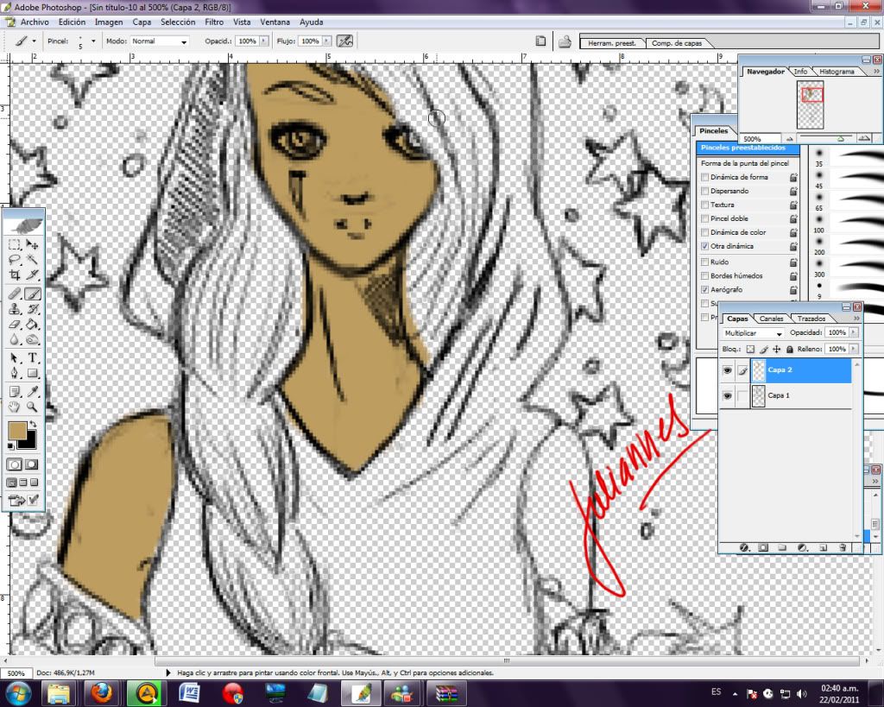Select the Notes tool

[15, 392]
